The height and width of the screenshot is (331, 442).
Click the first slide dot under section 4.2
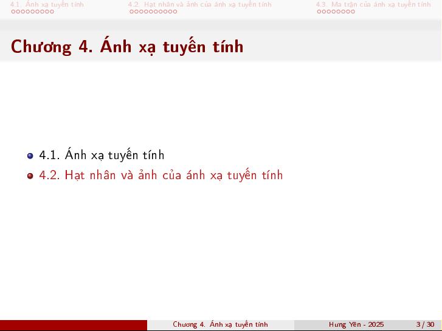(x=131, y=12)
